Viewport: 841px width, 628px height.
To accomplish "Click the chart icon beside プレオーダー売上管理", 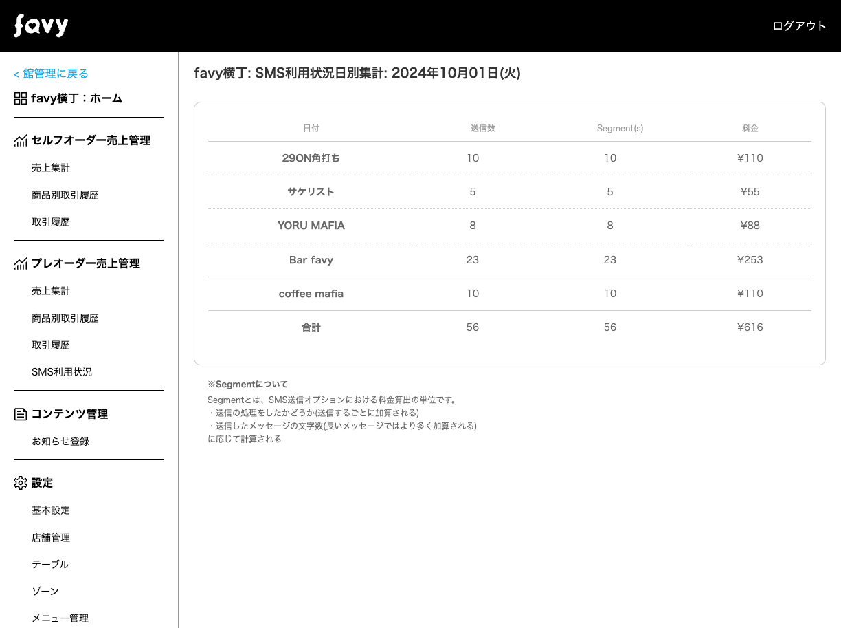I will tap(21, 263).
